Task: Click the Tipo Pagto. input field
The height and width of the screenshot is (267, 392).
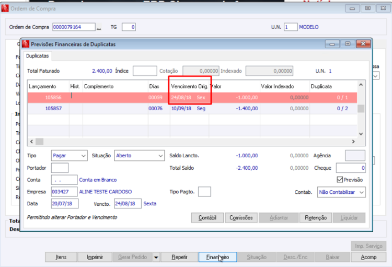Action: point(204,192)
